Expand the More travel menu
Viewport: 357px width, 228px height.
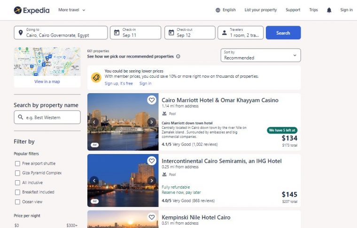[x=72, y=10]
